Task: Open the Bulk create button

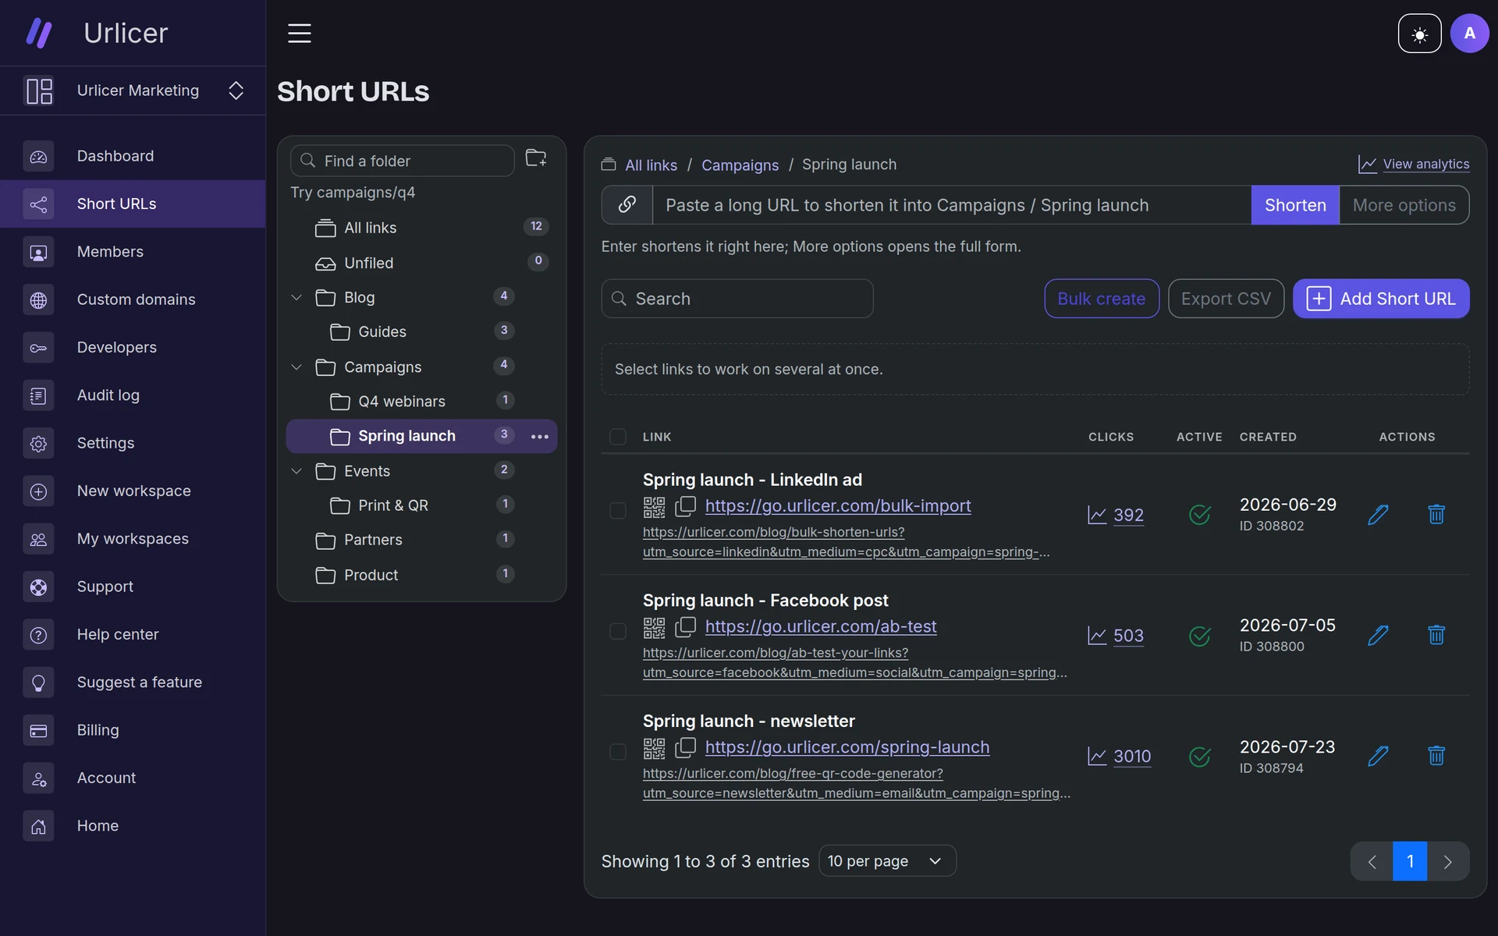Action: click(1102, 299)
